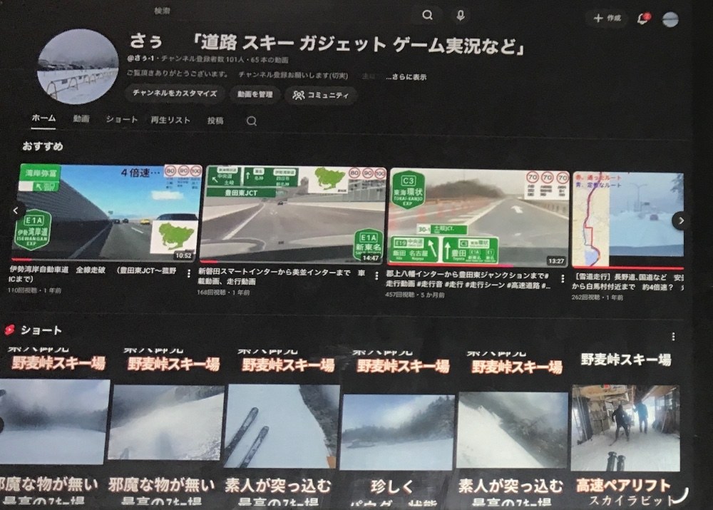Select the ホーム tab
The height and width of the screenshot is (510, 713).
43,118
